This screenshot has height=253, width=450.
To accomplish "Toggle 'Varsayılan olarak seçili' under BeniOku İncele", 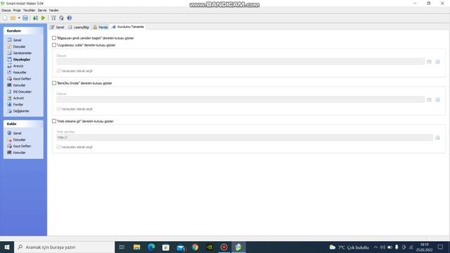I will (x=58, y=109).
